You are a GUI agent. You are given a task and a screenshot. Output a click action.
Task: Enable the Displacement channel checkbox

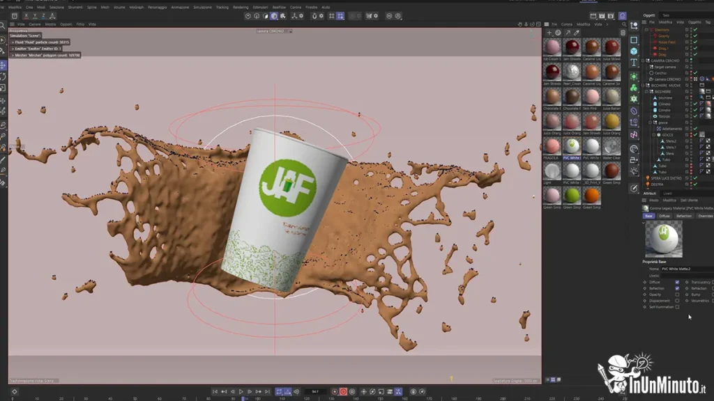point(677,301)
